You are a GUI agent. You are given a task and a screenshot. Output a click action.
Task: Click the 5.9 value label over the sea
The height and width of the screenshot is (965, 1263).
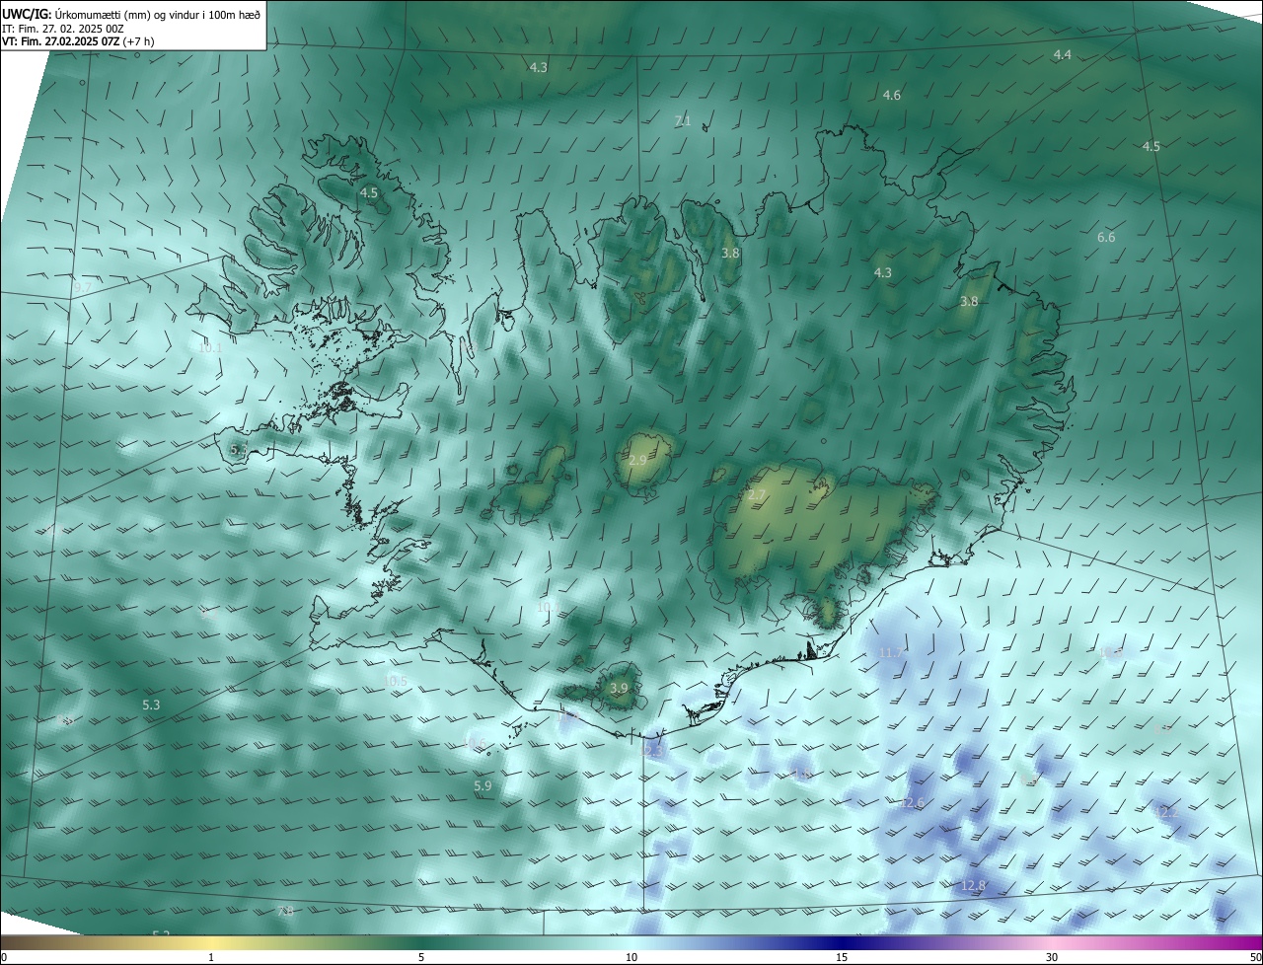point(483,786)
